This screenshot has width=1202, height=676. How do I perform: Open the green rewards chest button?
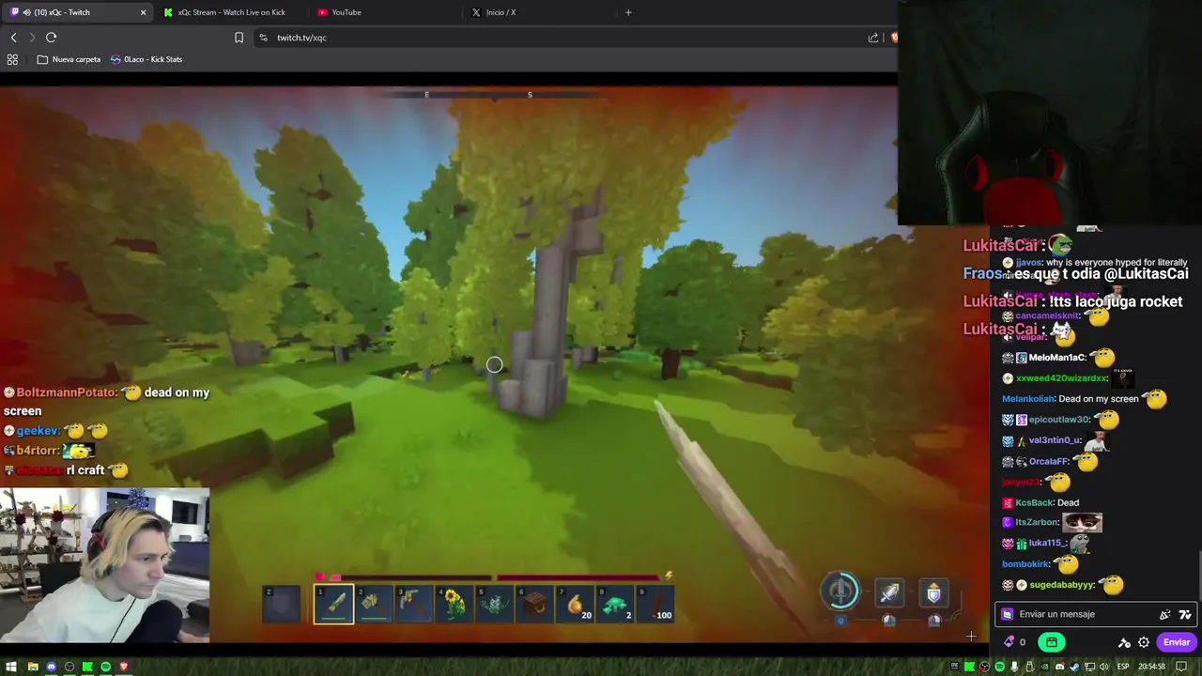tap(1052, 642)
